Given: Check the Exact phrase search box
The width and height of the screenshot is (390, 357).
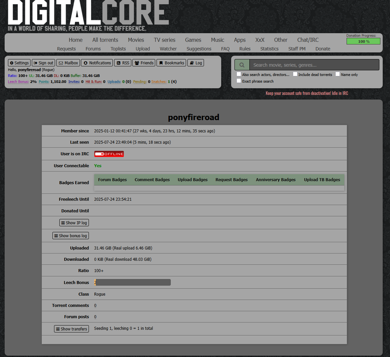Looking at the screenshot, I should pyautogui.click(x=239, y=81).
